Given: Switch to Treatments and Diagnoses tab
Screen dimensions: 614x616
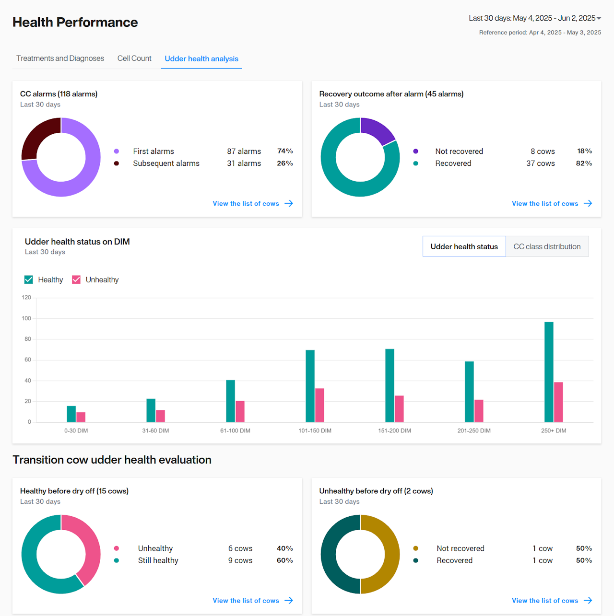Looking at the screenshot, I should tap(60, 58).
